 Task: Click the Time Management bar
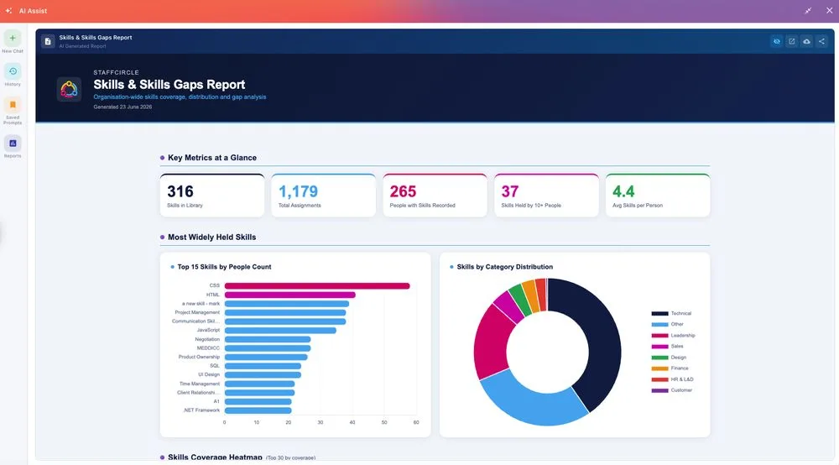(259, 384)
